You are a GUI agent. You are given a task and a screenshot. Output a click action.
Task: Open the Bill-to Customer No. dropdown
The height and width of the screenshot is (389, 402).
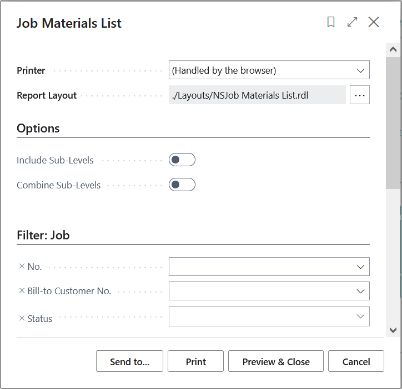[360, 291]
